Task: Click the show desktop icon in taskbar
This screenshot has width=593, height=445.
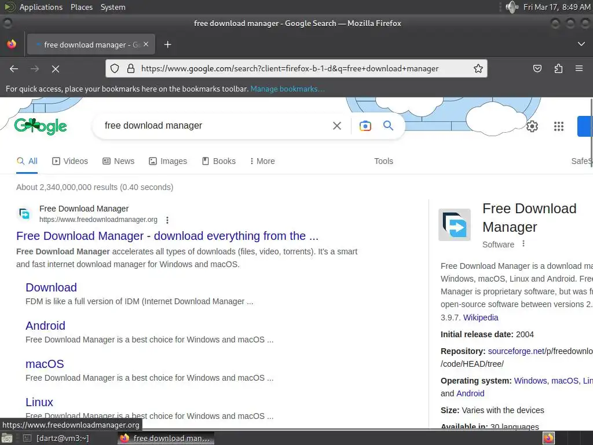Action: (x=7, y=438)
